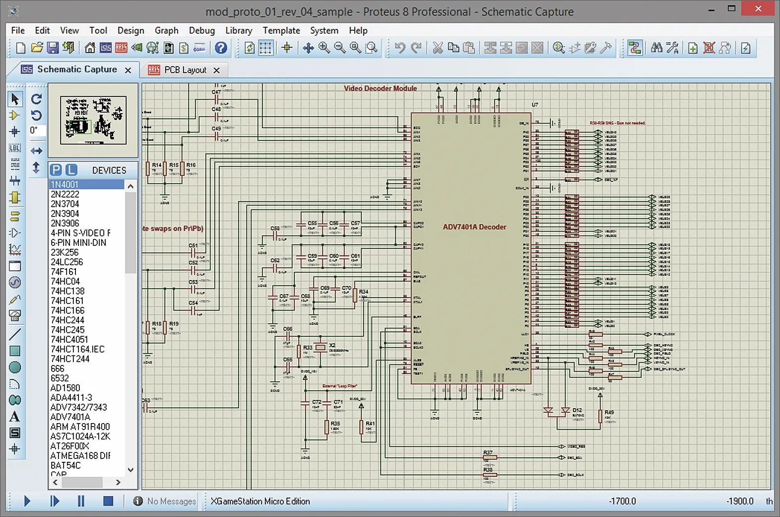The height and width of the screenshot is (517, 780).
Task: Click Step to advance the simulation
Action: pos(55,501)
